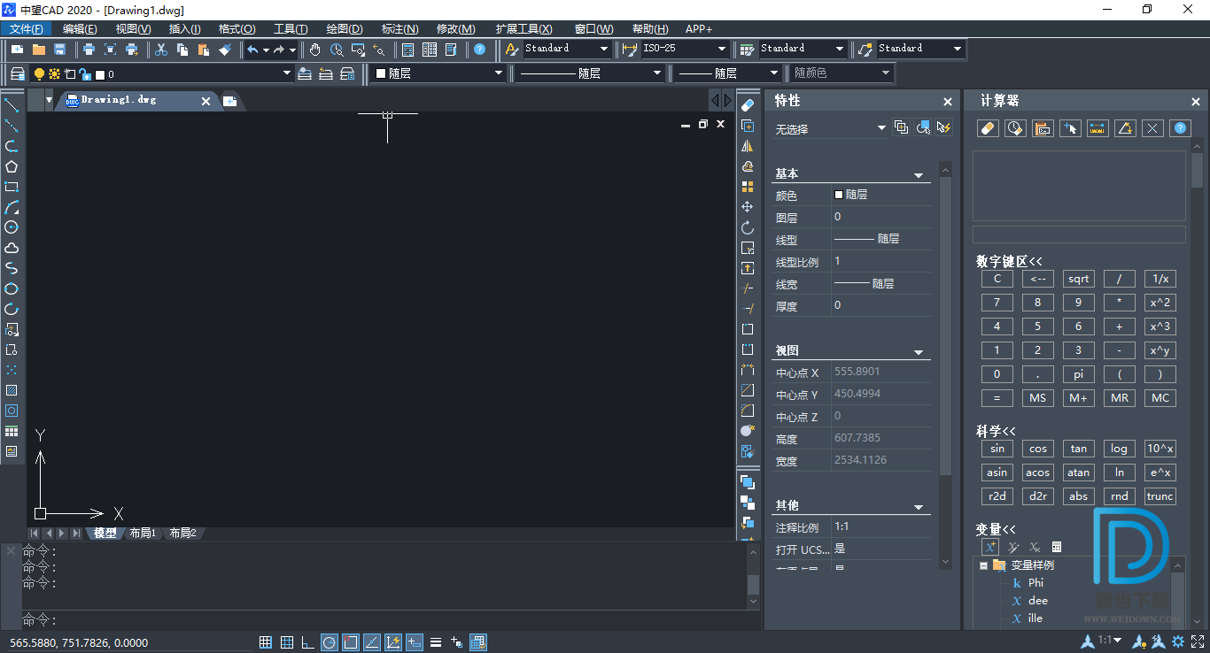Select the Hatch tool
This screenshot has height=653, width=1210.
pyautogui.click(x=12, y=390)
